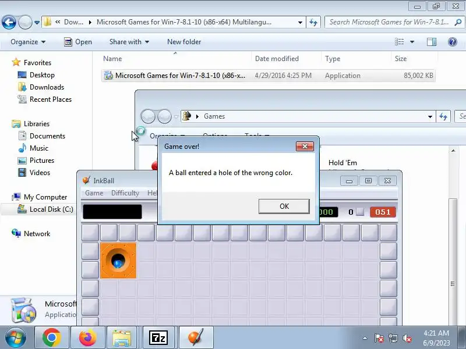
Task: Open the InkBall Game menu
Action: [94, 193]
